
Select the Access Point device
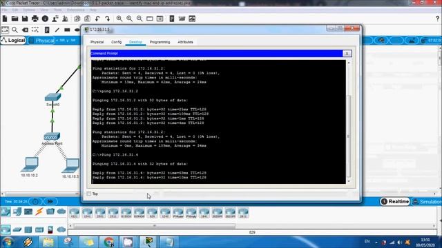pyautogui.click(x=52, y=136)
